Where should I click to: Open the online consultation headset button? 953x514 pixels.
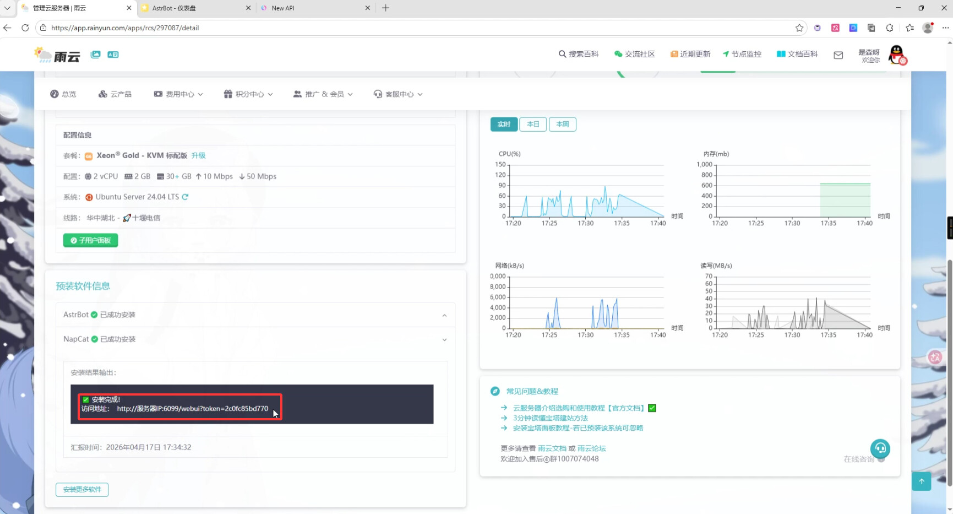click(880, 448)
